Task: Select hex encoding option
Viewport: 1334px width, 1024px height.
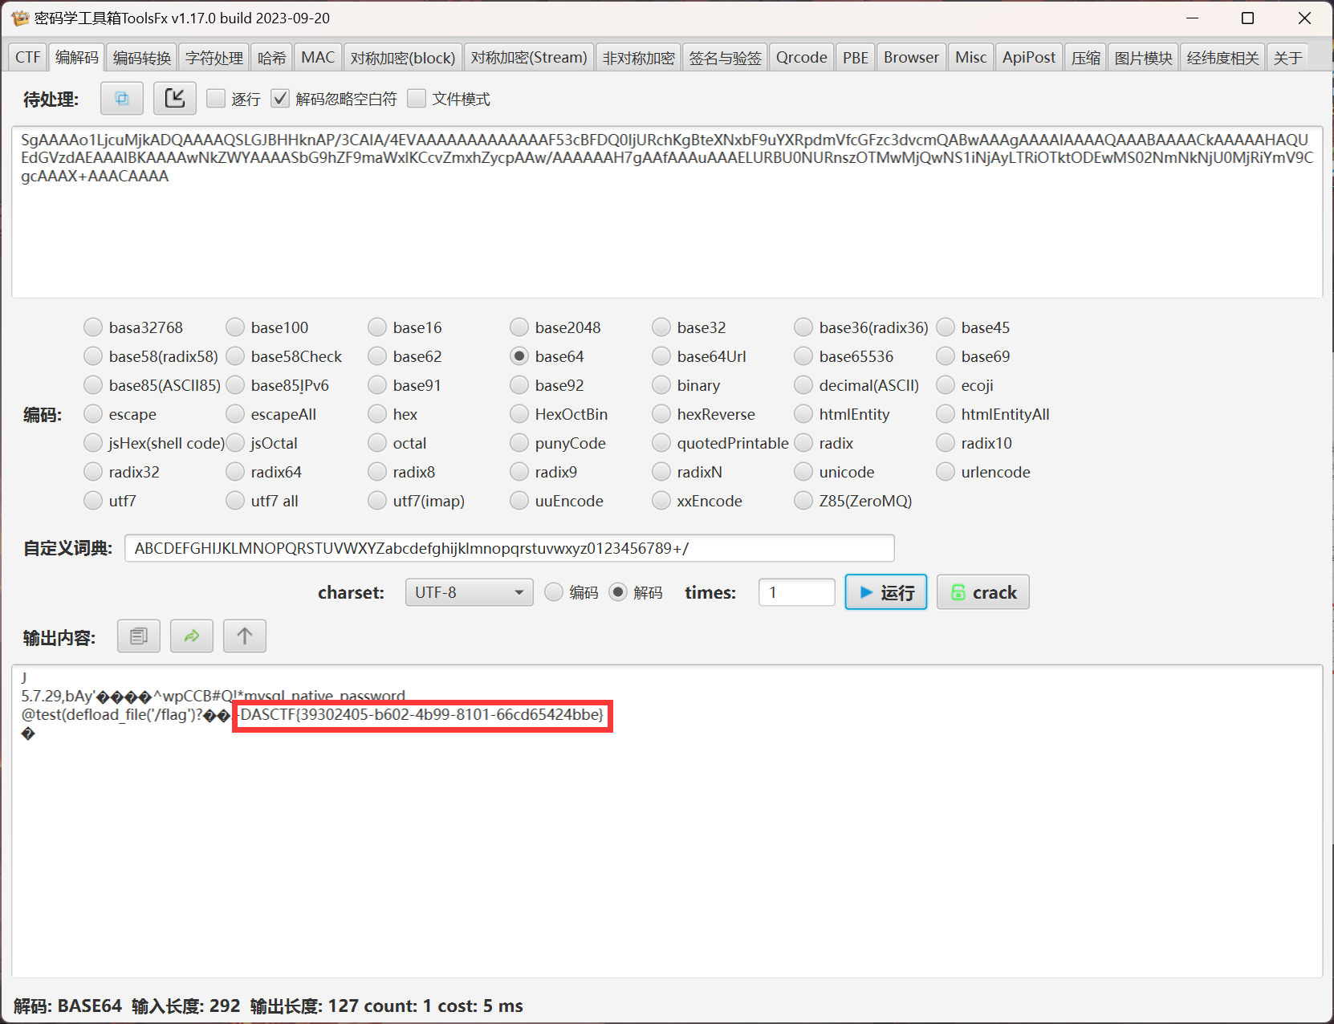Action: (x=377, y=414)
